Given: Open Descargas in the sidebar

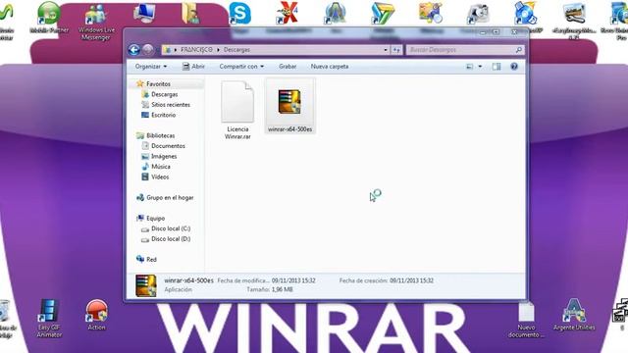Looking at the screenshot, I should [164, 94].
